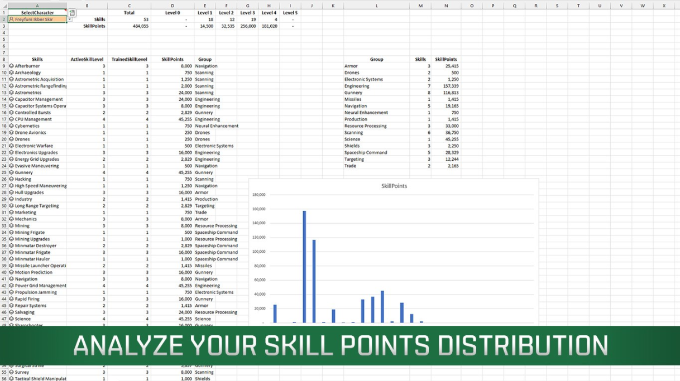Screen dimensions: 680x381
Task: Select the Cybernetics skill icon
Action: point(12,126)
